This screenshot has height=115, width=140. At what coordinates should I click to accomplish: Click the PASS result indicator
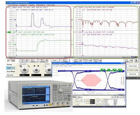coord(112,70)
